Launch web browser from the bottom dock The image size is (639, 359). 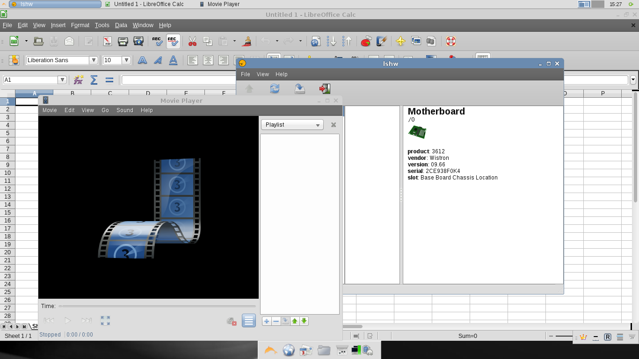tap(289, 350)
